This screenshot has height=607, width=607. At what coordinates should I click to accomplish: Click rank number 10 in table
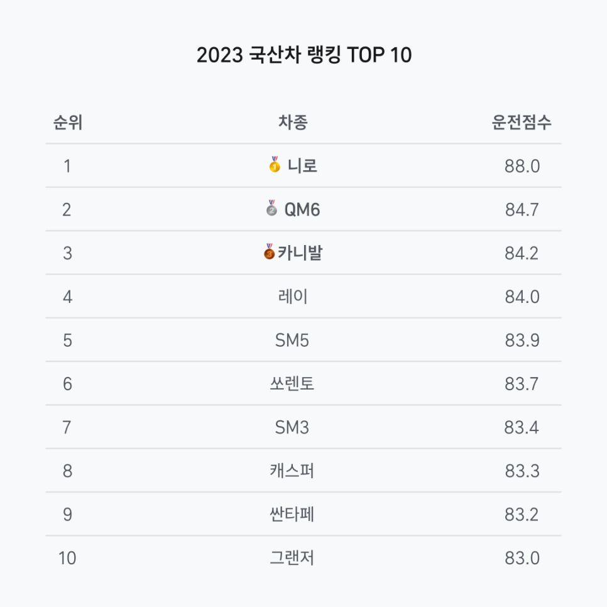pyautogui.click(x=67, y=559)
